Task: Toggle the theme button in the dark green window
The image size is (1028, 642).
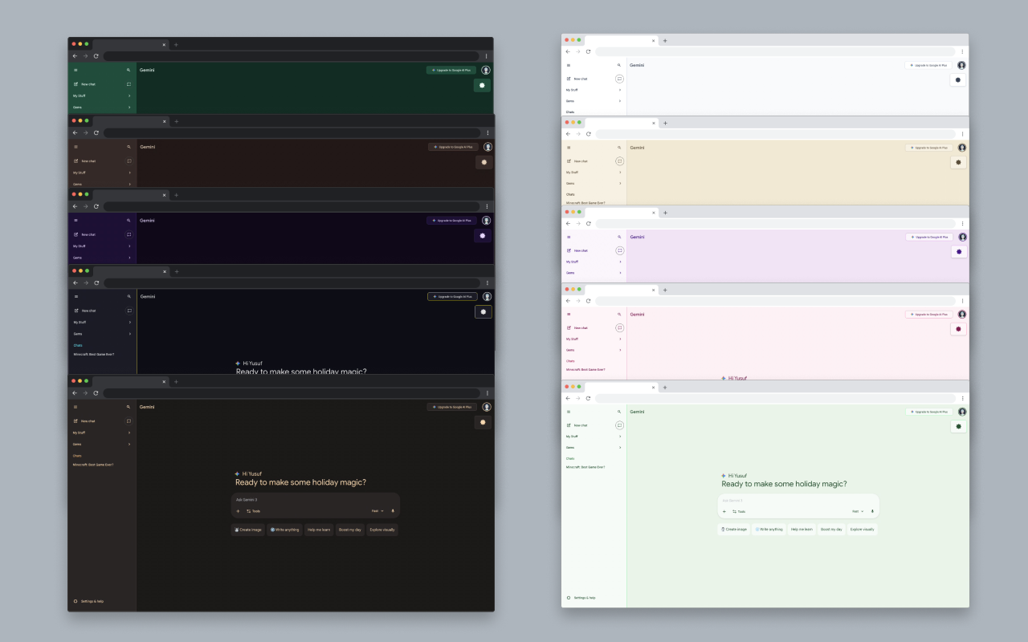Action: (x=482, y=85)
